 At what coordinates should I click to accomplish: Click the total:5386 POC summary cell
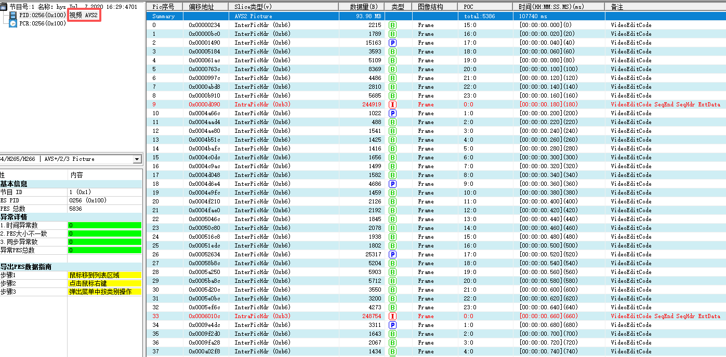tap(479, 16)
